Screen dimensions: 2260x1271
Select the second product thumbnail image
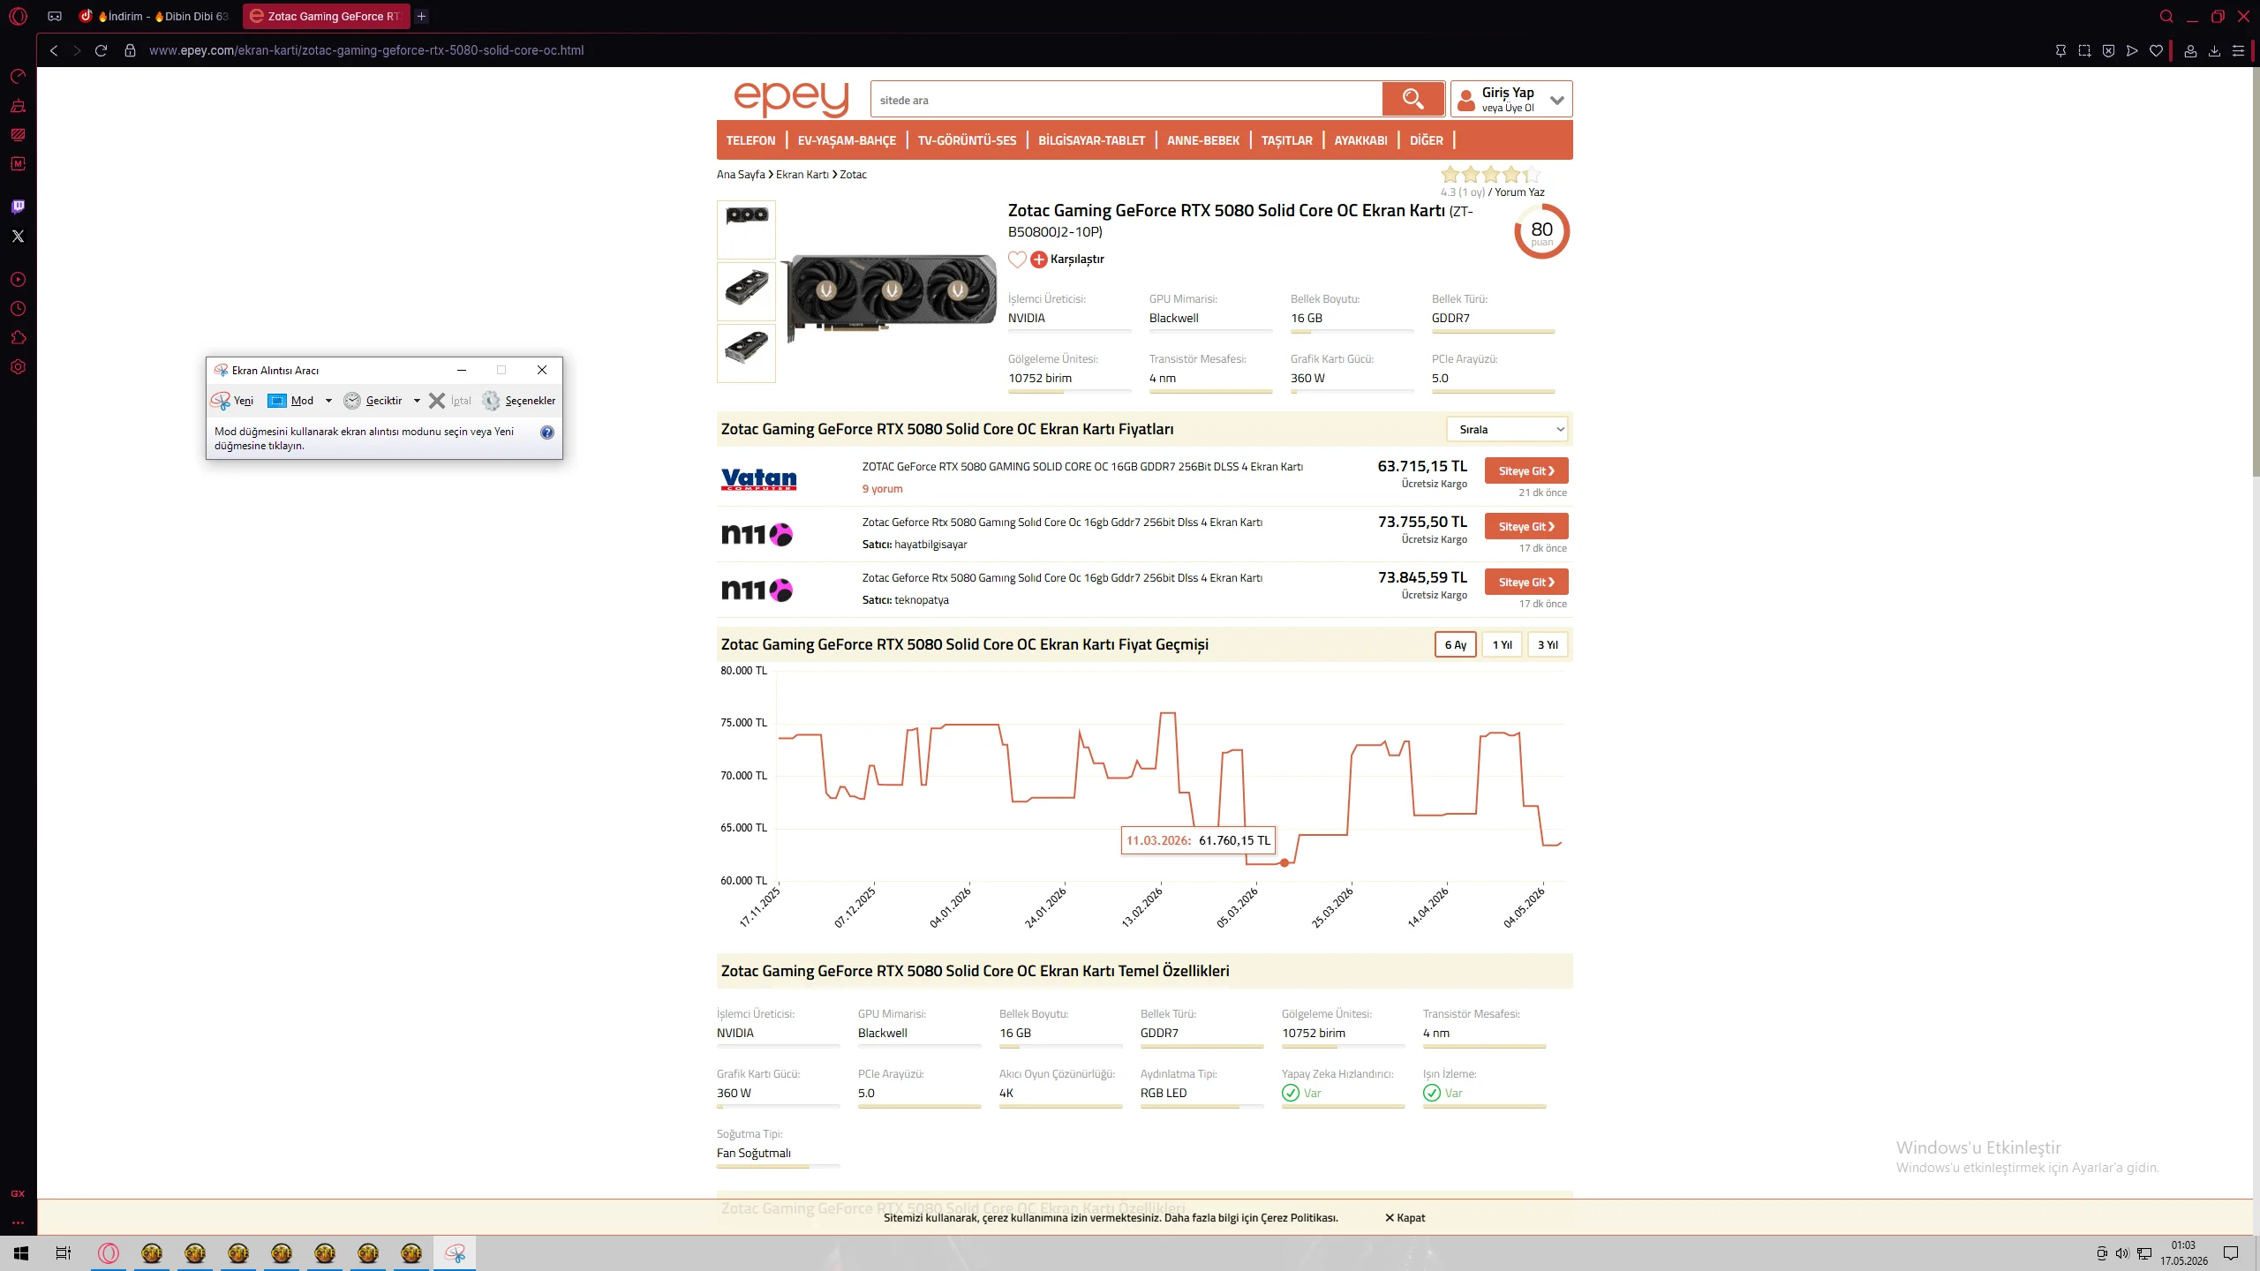coord(746,291)
